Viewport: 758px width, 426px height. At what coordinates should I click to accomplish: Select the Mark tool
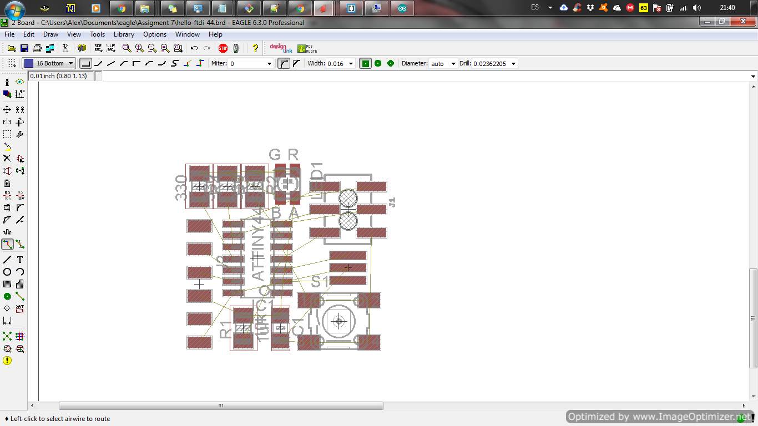point(20,94)
